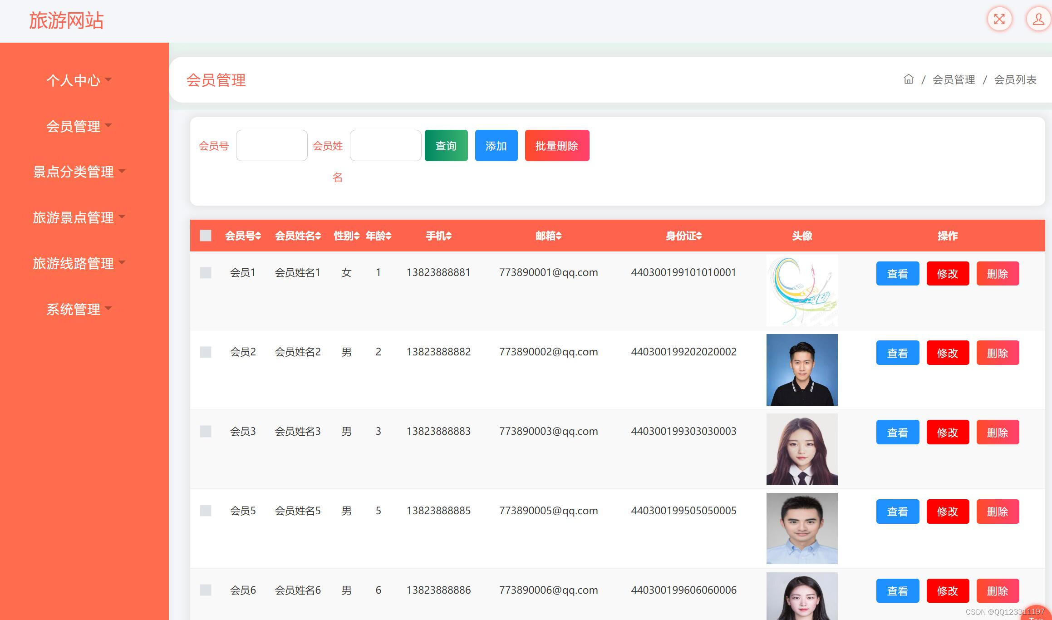Select email 773890006@qq.com cell
The image size is (1052, 620).
(x=548, y=590)
